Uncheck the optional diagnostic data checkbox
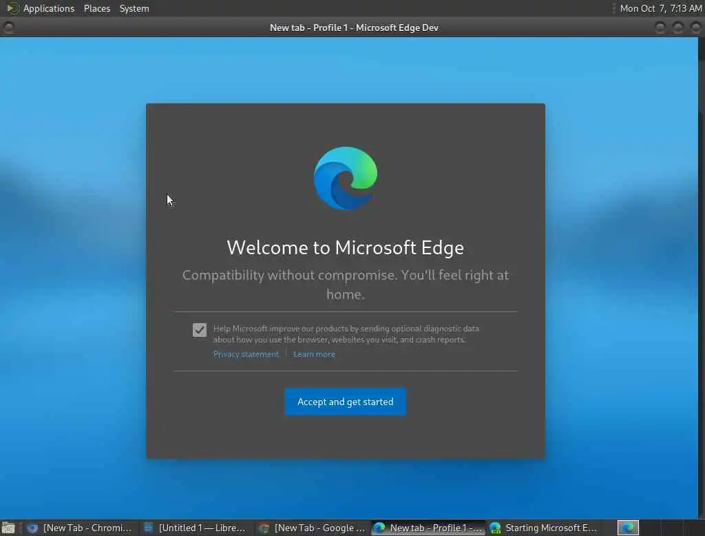The height and width of the screenshot is (536, 705). point(200,330)
